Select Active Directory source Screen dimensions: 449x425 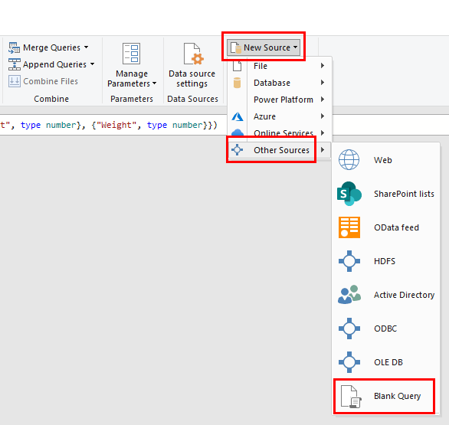pos(385,295)
